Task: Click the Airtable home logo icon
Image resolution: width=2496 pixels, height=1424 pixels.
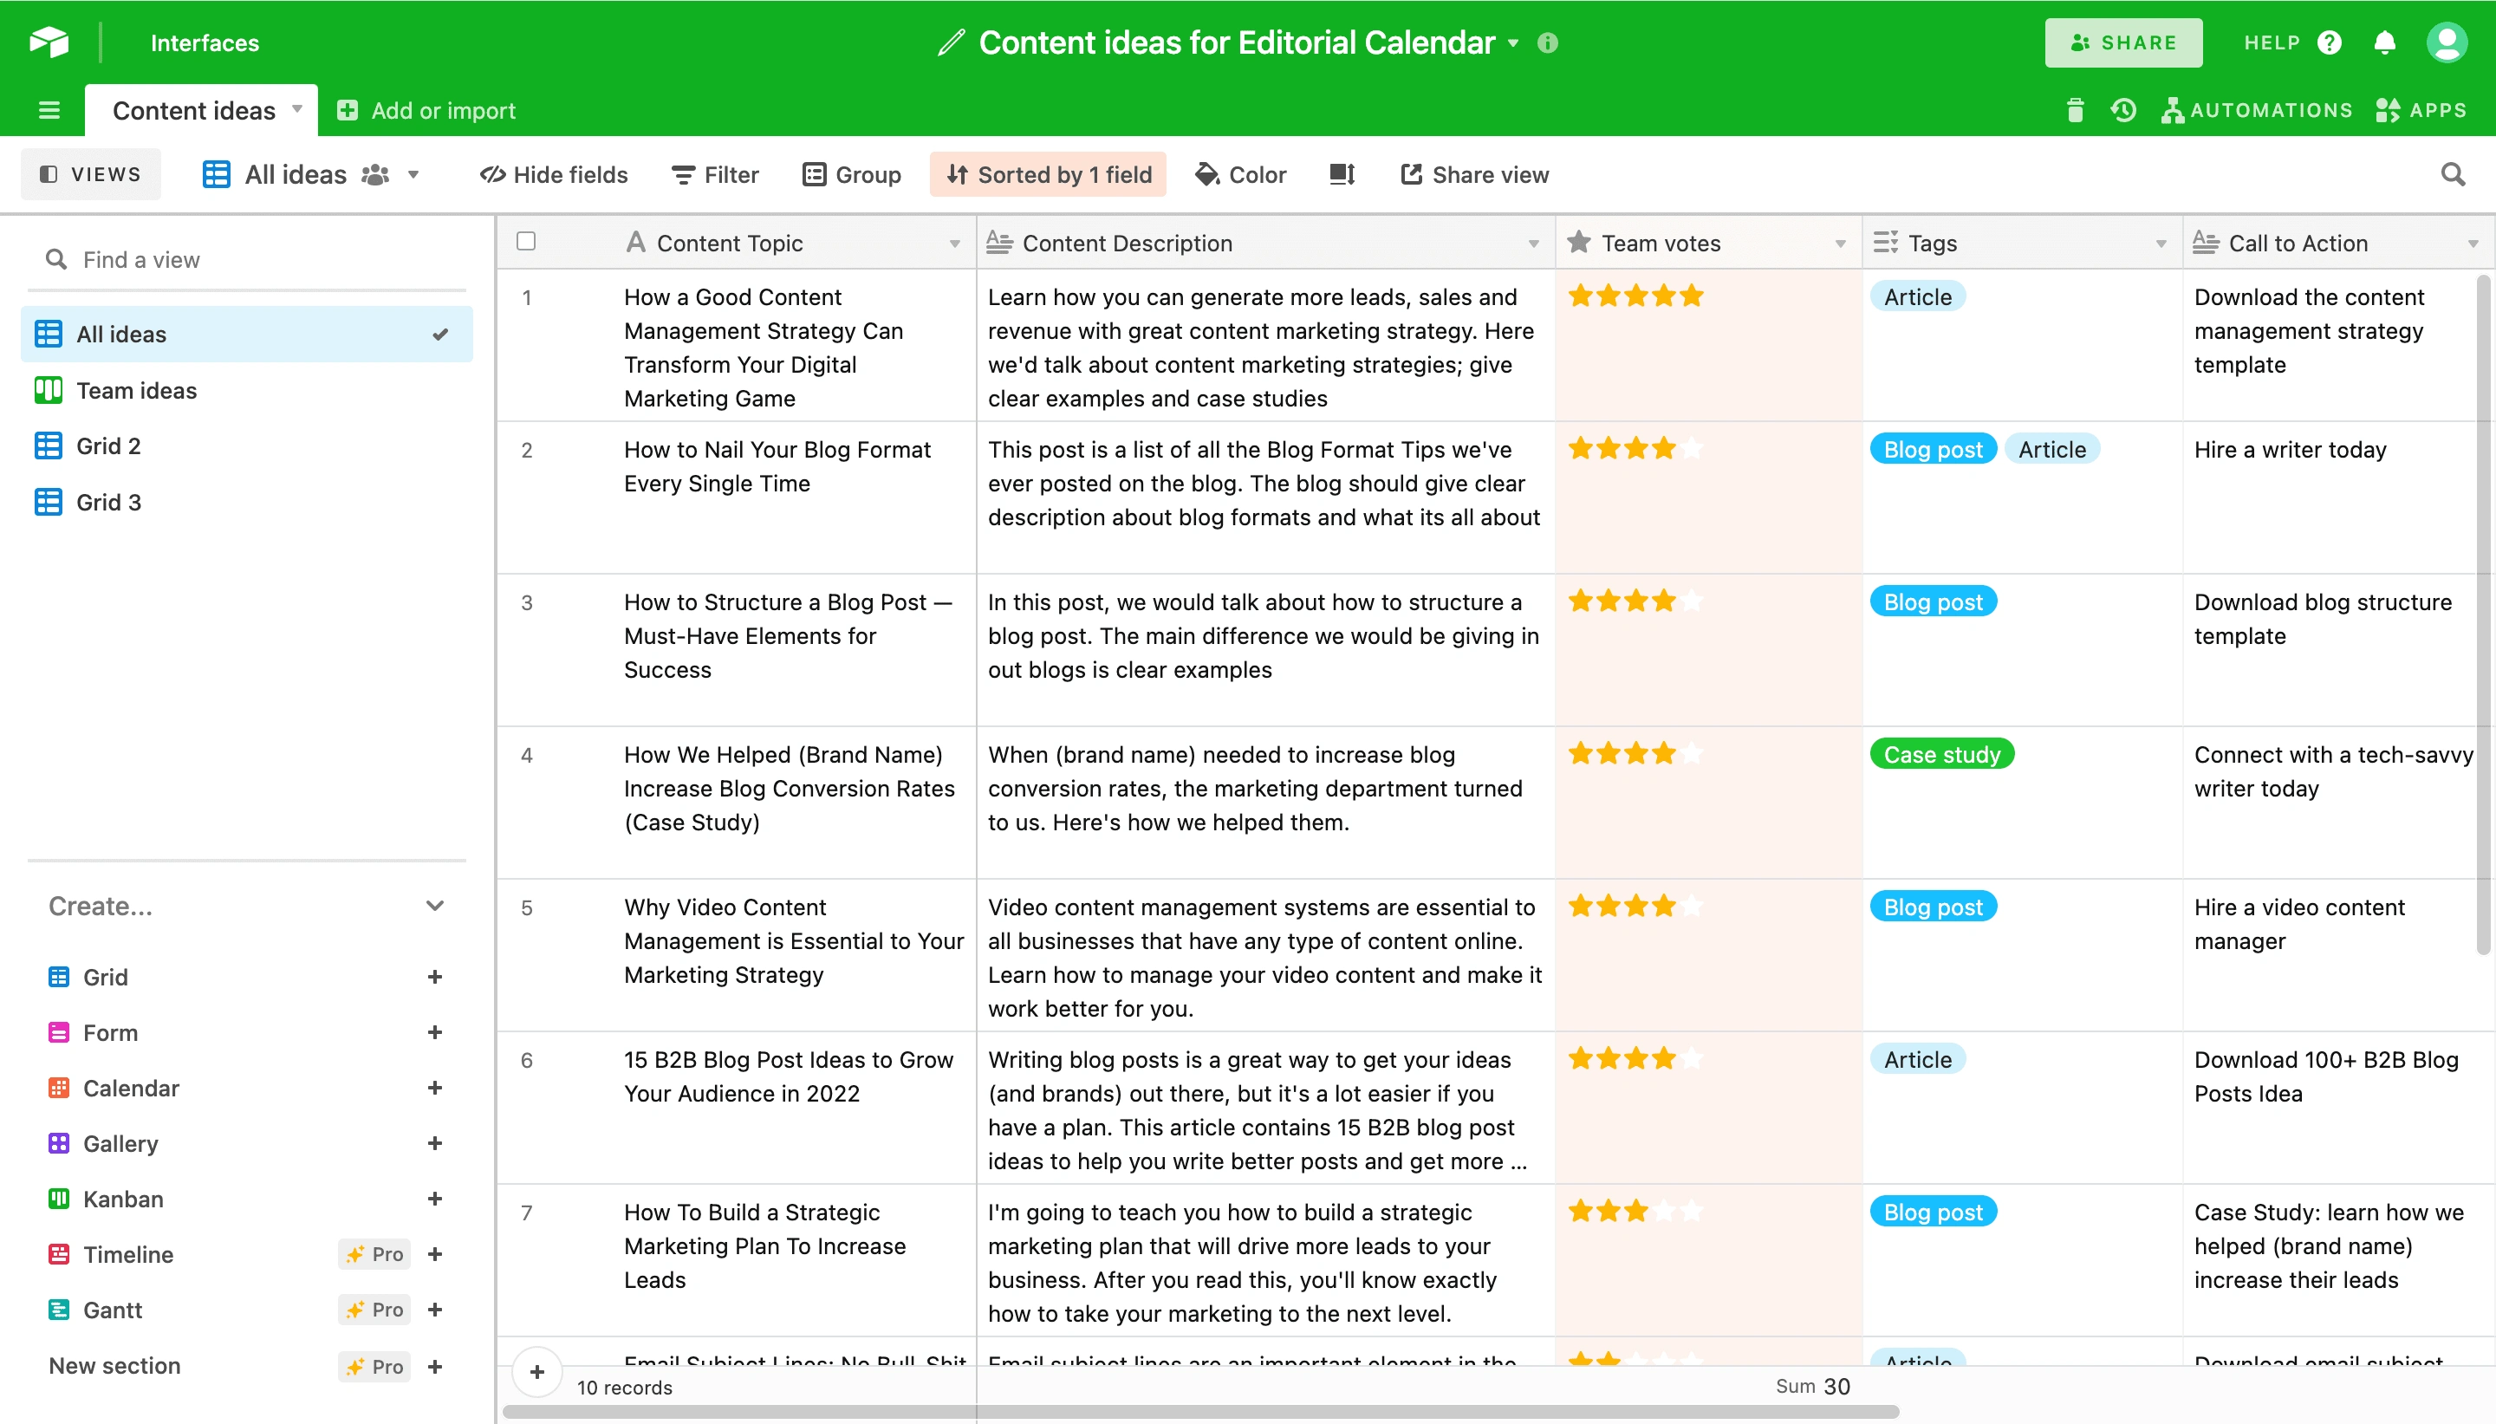Action: (48, 42)
